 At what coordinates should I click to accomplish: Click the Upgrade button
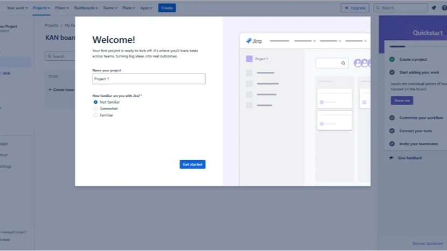(x=355, y=8)
